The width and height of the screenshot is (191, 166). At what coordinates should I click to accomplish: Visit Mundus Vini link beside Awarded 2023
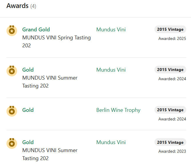(111, 142)
